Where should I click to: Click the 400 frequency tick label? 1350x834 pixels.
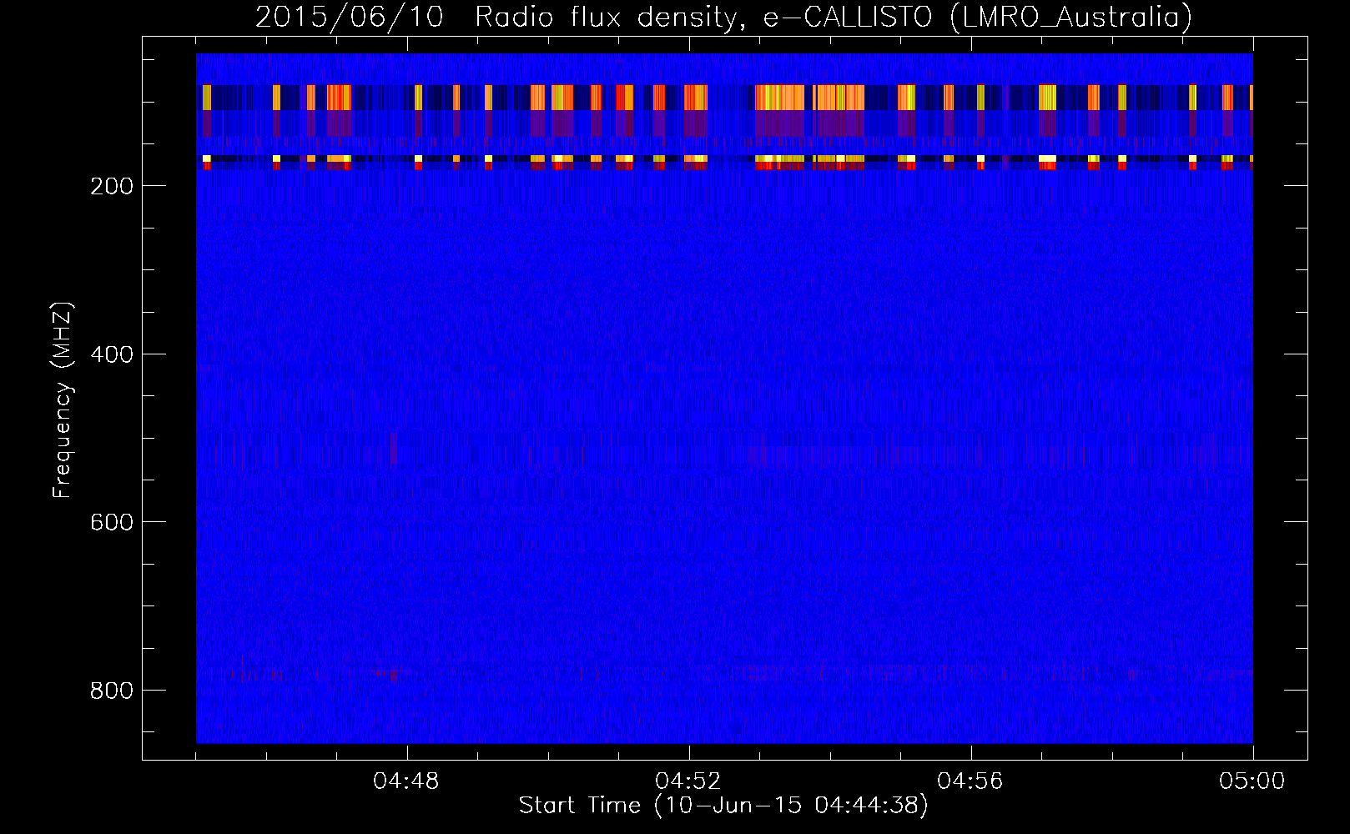pos(111,354)
